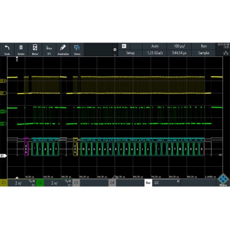Open the 1.25 GSa/s sample rate setting
The image size is (230, 230).
[155, 53]
